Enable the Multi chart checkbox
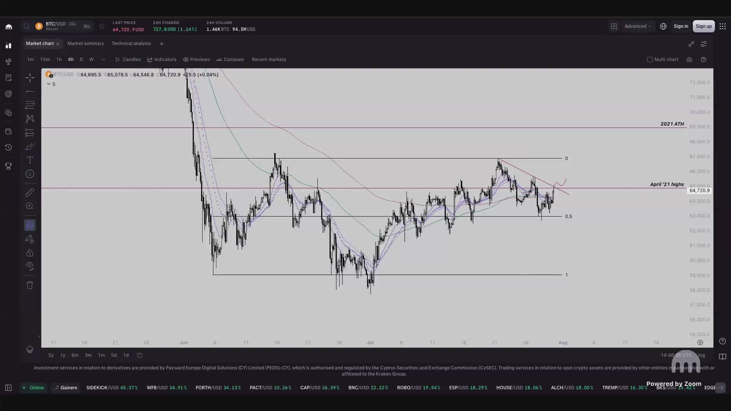 point(650,60)
